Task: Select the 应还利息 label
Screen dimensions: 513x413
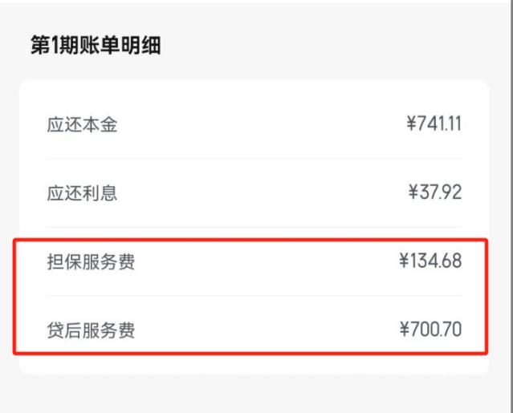Action: [x=83, y=193]
